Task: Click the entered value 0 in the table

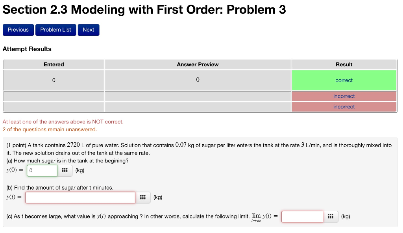Action: (54, 80)
